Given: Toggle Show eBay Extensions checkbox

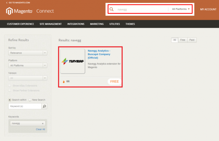Looking at the screenshot, I should point(10,86).
